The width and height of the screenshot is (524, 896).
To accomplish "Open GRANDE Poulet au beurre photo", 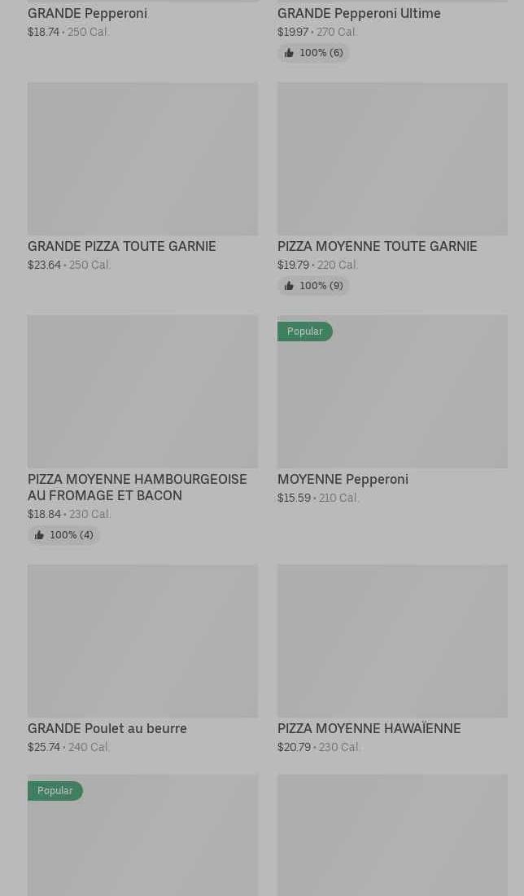I will point(142,641).
